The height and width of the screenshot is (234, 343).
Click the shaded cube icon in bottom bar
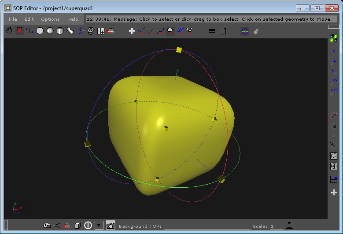(x=77, y=225)
